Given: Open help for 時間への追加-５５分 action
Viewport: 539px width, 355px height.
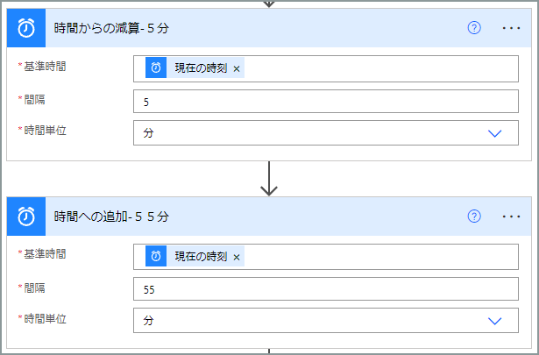Looking at the screenshot, I should [x=474, y=217].
